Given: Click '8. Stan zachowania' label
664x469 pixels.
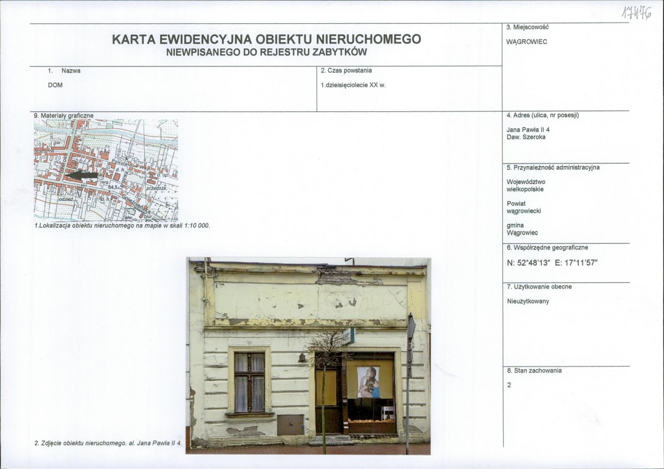Looking at the screenshot, I should click(x=534, y=371).
